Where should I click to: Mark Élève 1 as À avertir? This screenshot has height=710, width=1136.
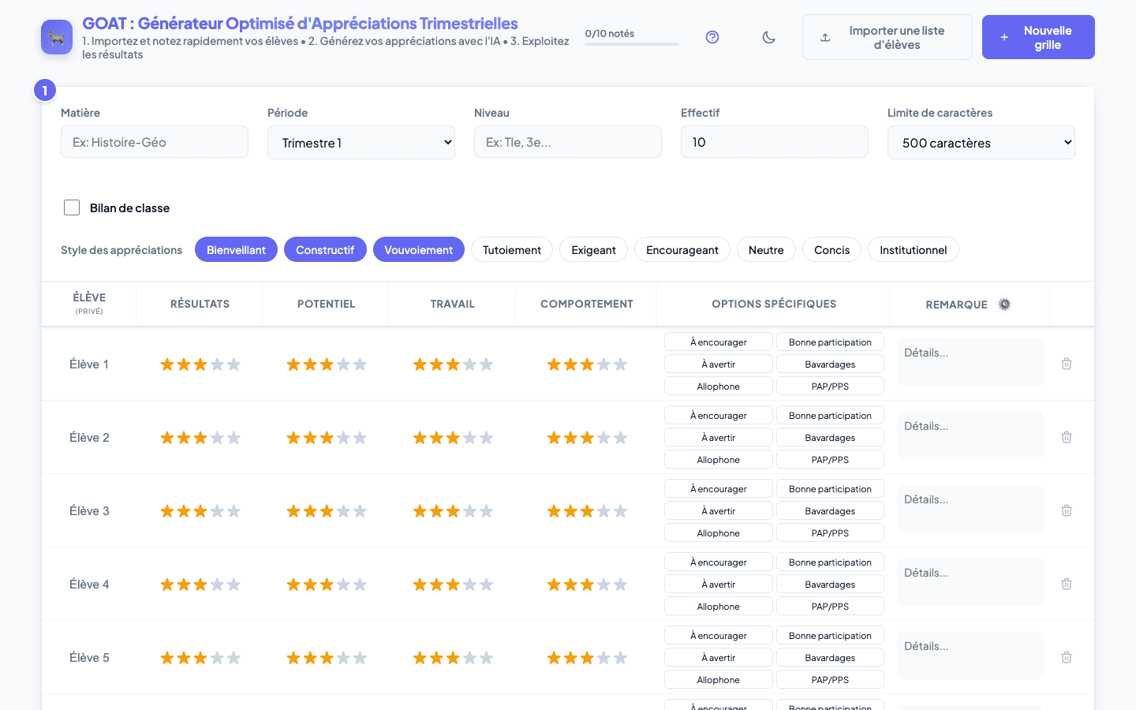pyautogui.click(x=719, y=364)
